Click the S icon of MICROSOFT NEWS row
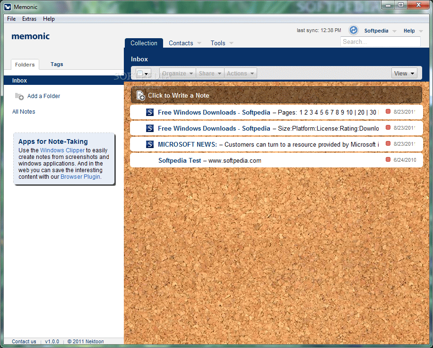The image size is (433, 348). tap(150, 144)
